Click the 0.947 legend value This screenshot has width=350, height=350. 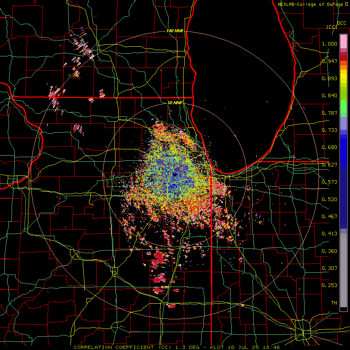[x=329, y=61]
